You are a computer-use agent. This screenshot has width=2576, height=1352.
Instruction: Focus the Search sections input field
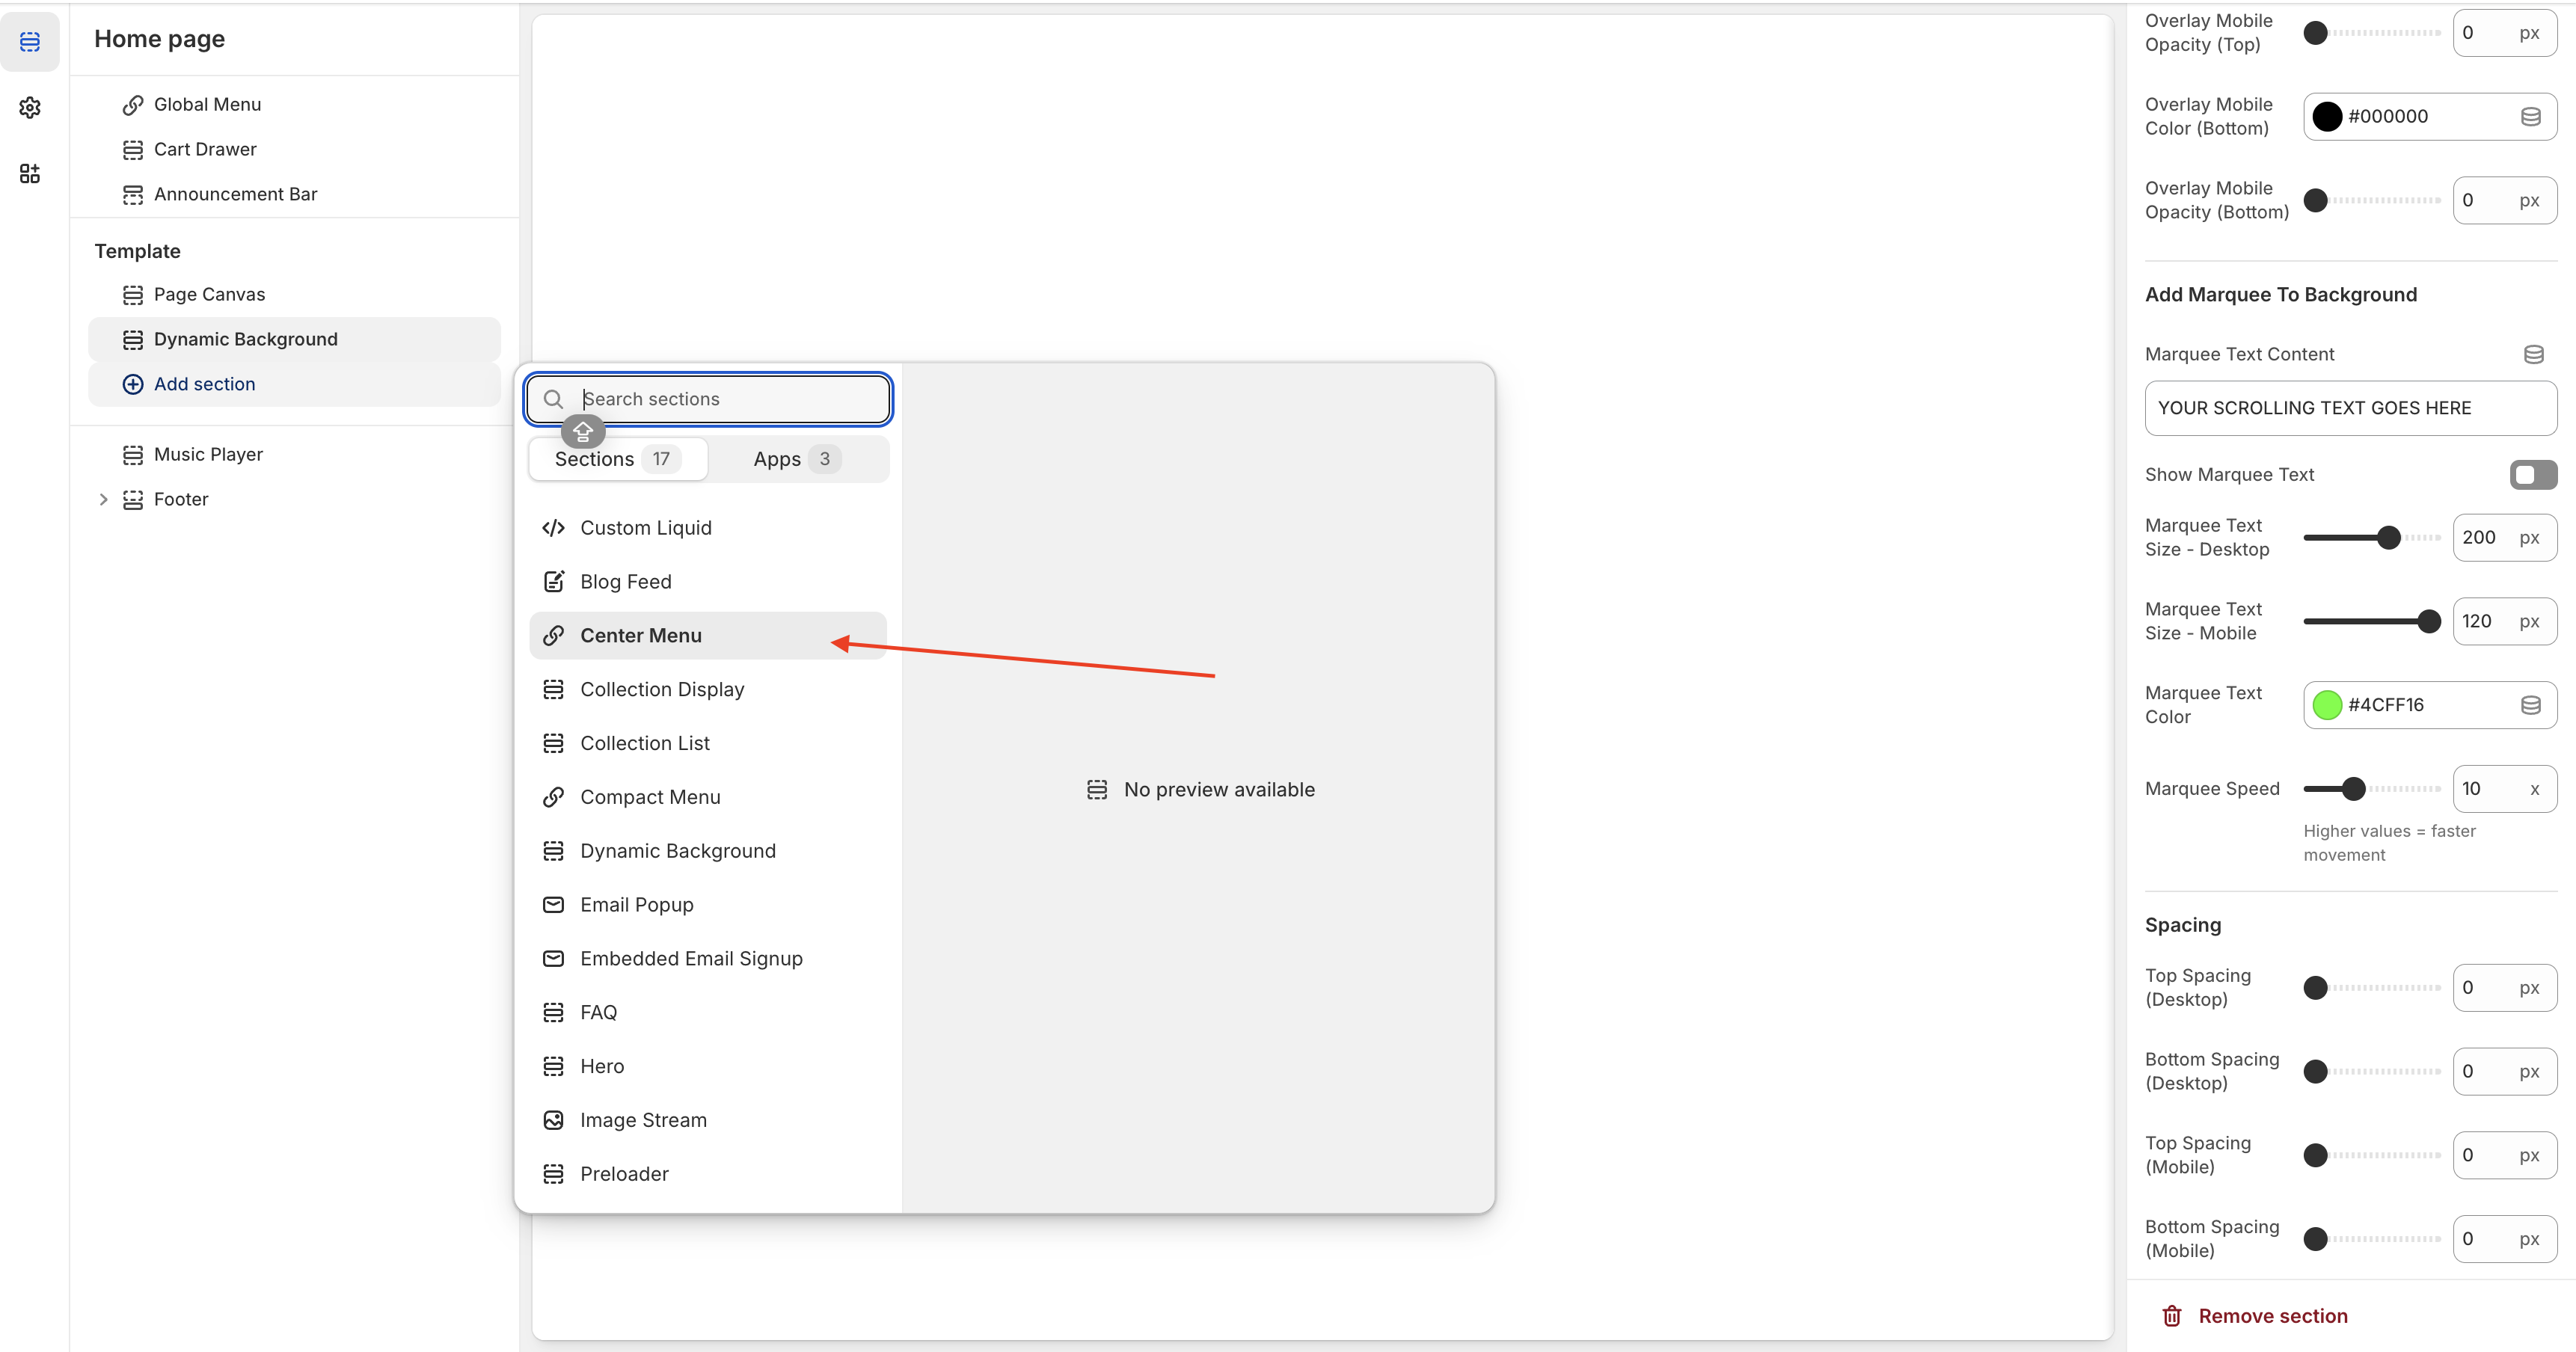[x=730, y=399]
